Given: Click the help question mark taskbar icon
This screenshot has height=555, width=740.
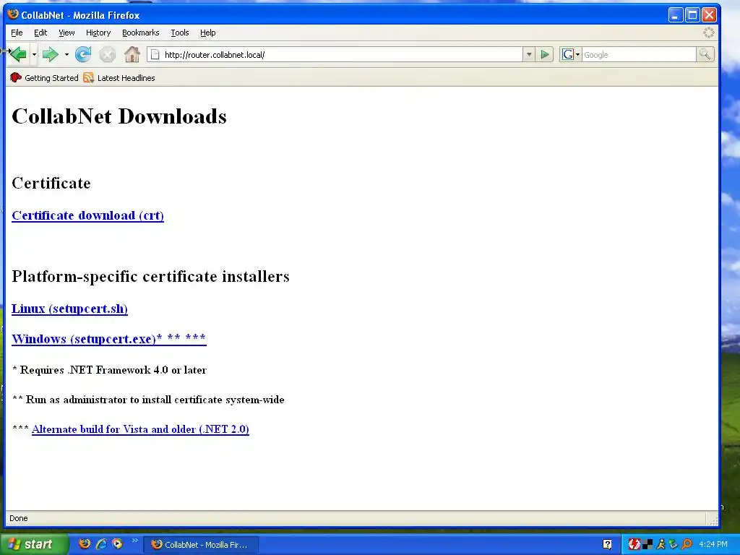Looking at the screenshot, I should pos(607,545).
